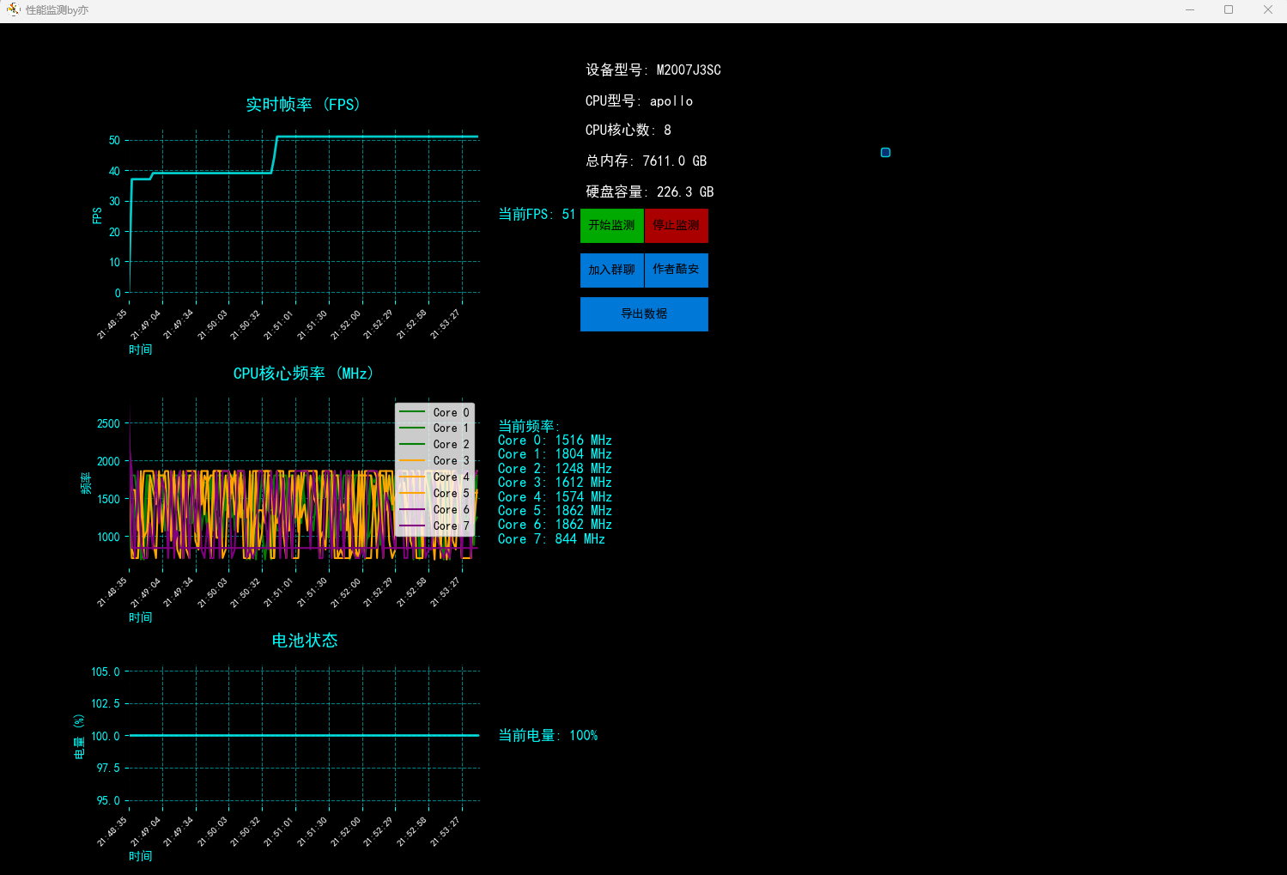Click the 实时帧率 (FPS) chart title
The image size is (1287, 875).
click(304, 105)
